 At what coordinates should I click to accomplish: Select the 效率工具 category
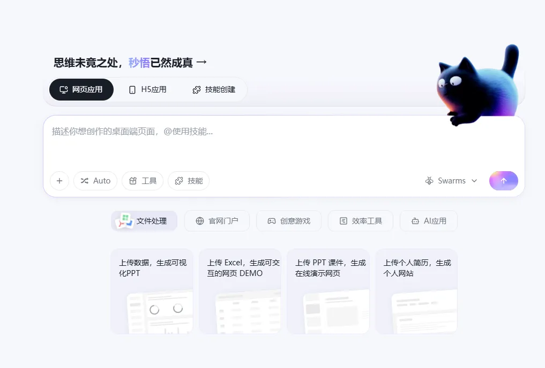coord(361,221)
